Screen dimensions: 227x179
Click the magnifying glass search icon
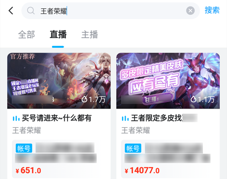pos(31,11)
